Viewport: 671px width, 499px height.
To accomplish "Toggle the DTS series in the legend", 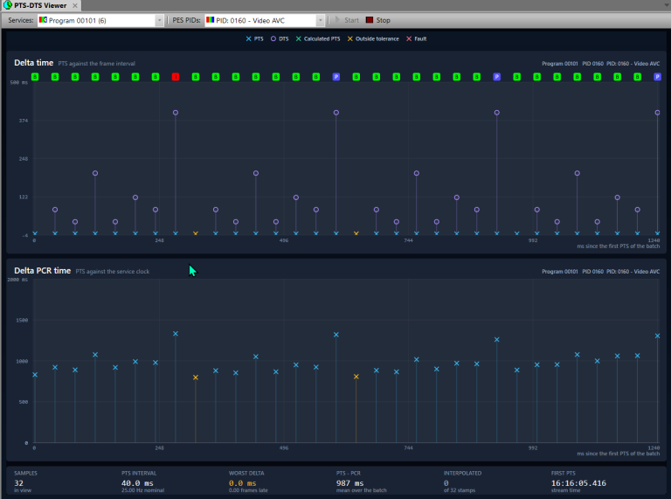I will [x=280, y=38].
